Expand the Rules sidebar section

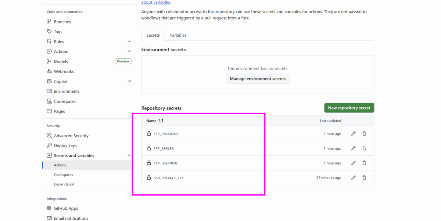tap(129, 42)
